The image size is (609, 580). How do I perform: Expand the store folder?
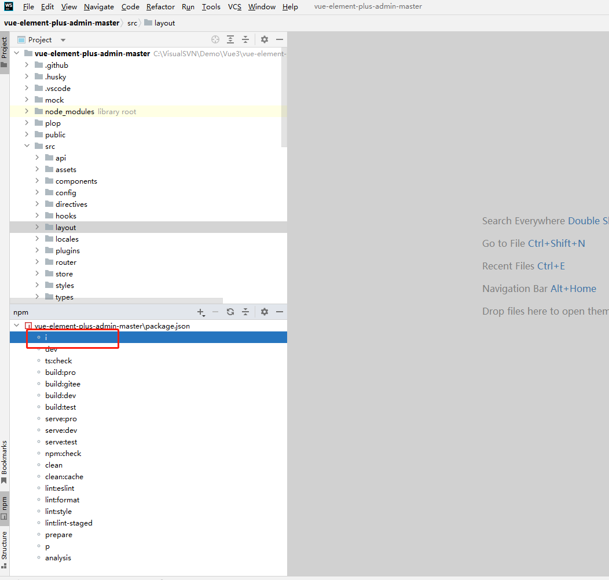(37, 273)
